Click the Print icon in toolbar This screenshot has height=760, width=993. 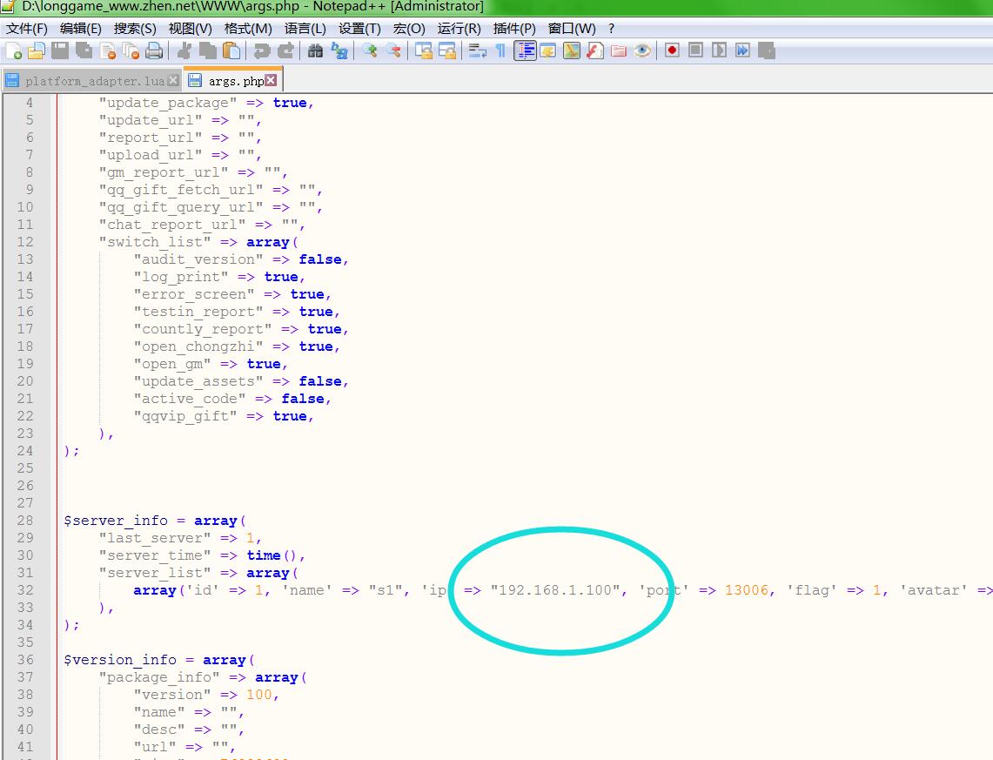(x=154, y=50)
